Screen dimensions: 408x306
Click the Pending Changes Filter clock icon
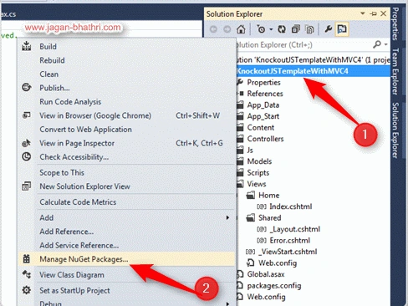pos(261,29)
